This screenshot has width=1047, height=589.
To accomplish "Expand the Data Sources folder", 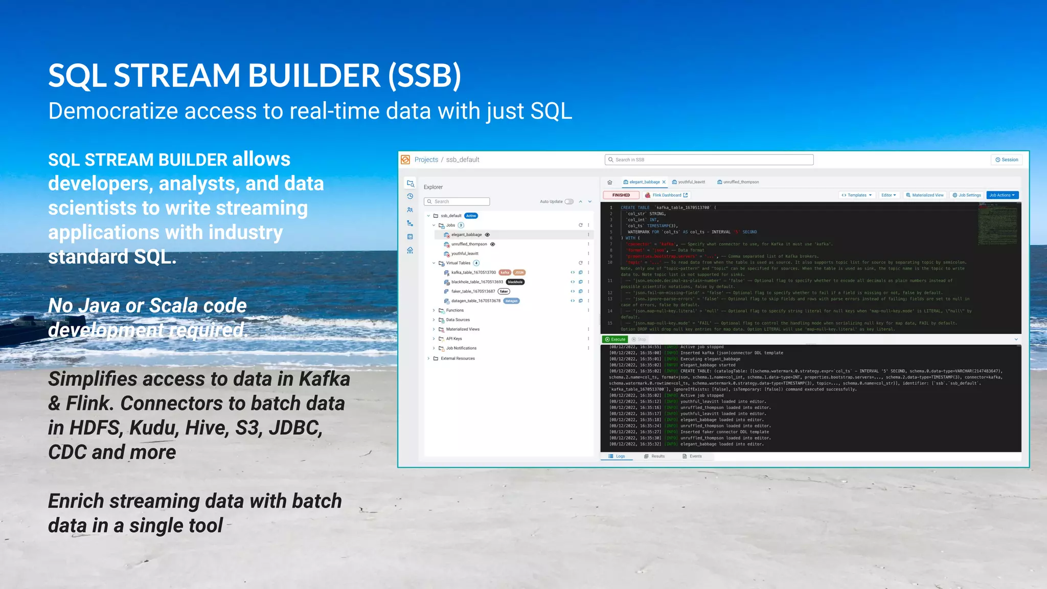I will coord(434,320).
